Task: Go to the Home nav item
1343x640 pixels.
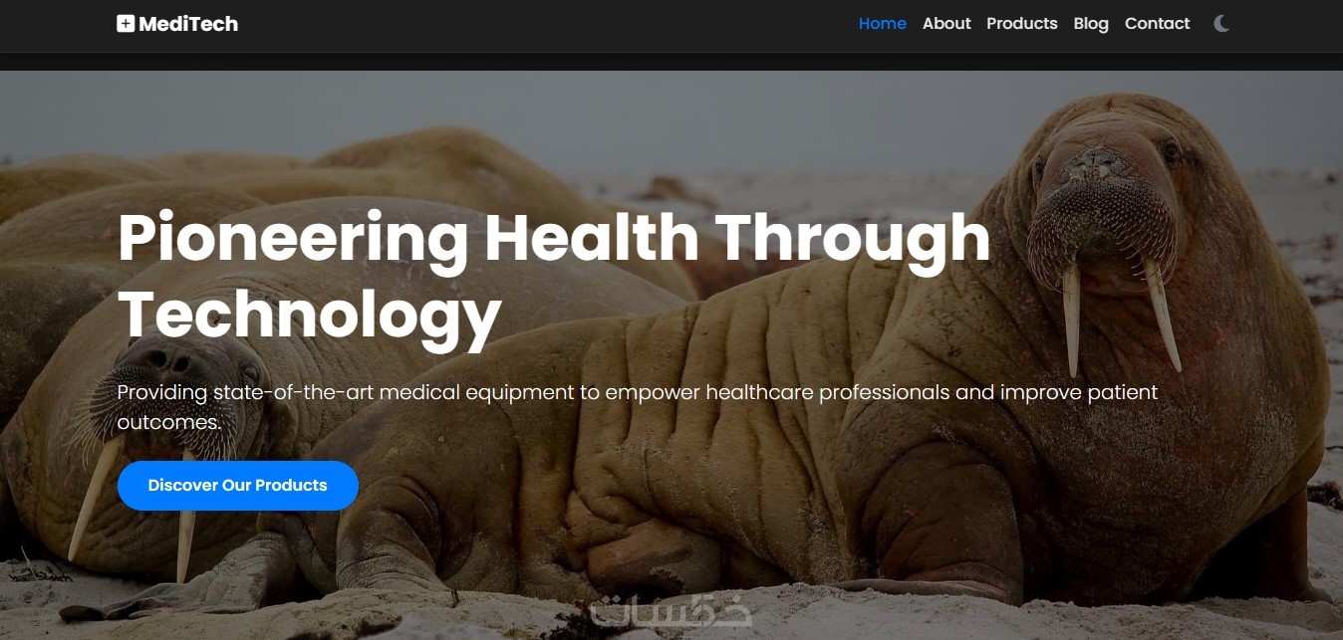Action: pos(882,24)
